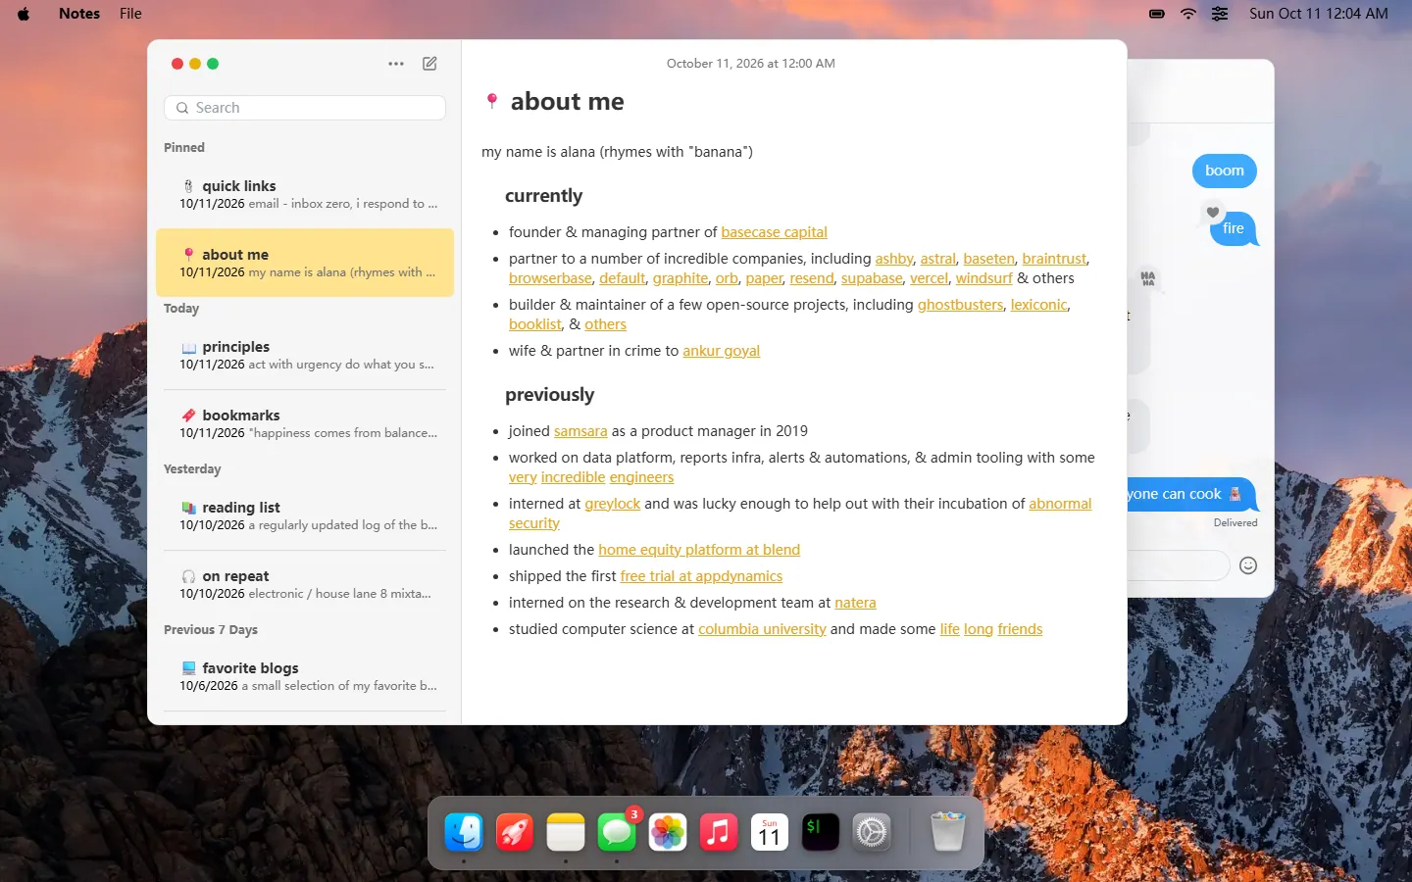Viewport: 1412px width, 882px height.
Task: Open Calendar from the dock
Action: 770,833
